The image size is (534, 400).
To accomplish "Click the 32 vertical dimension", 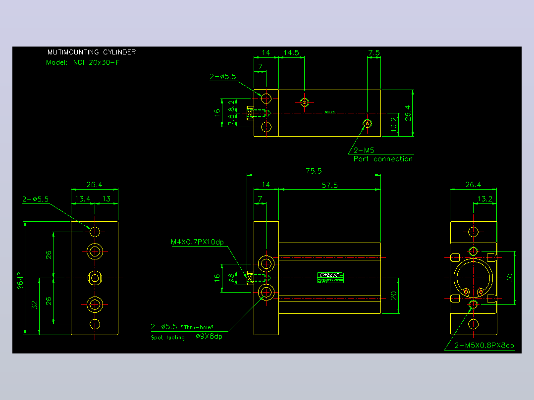I will point(35,305).
